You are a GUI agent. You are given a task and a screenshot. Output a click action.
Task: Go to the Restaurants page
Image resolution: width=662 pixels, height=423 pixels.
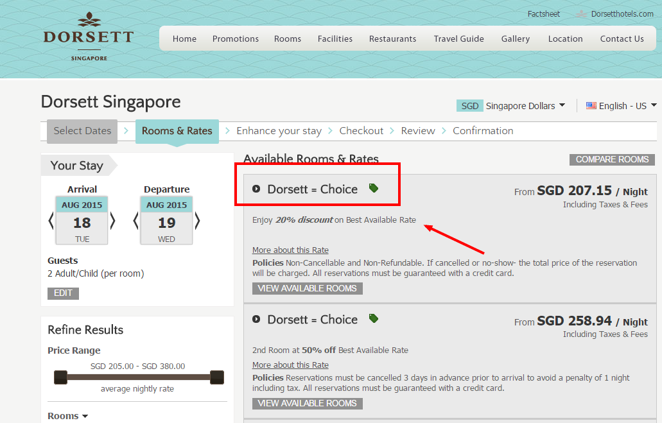[x=392, y=39]
